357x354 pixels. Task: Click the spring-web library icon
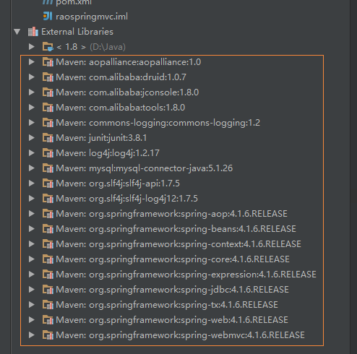(x=48, y=320)
